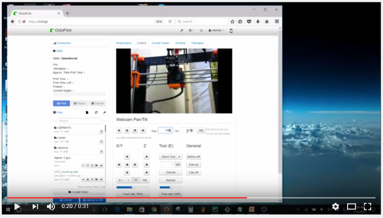Open the Timelapse tab
Screen dimensions: 383x218
pyautogui.click(x=197, y=43)
